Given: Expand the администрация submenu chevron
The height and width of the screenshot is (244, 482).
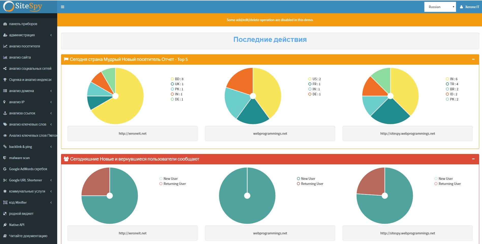Looking at the screenshot, I should [x=51, y=35].
